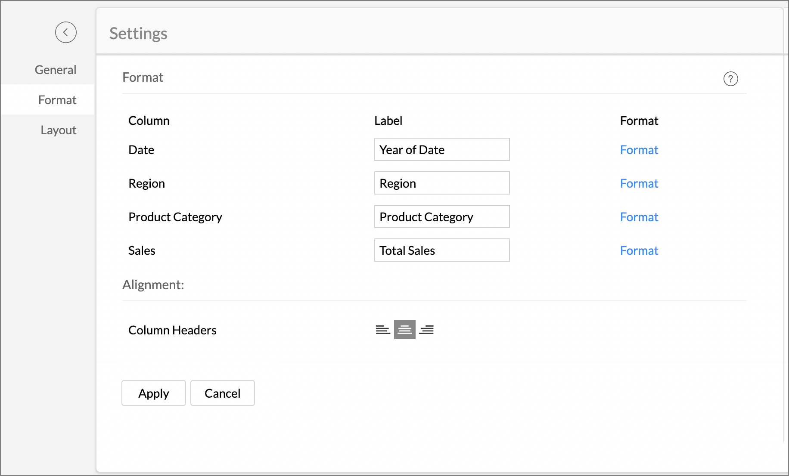Open the Format settings tab
This screenshot has width=789, height=476.
coord(57,99)
